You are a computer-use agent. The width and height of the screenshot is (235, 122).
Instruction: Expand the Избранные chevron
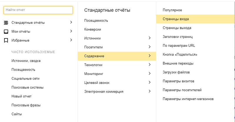coord(71,40)
